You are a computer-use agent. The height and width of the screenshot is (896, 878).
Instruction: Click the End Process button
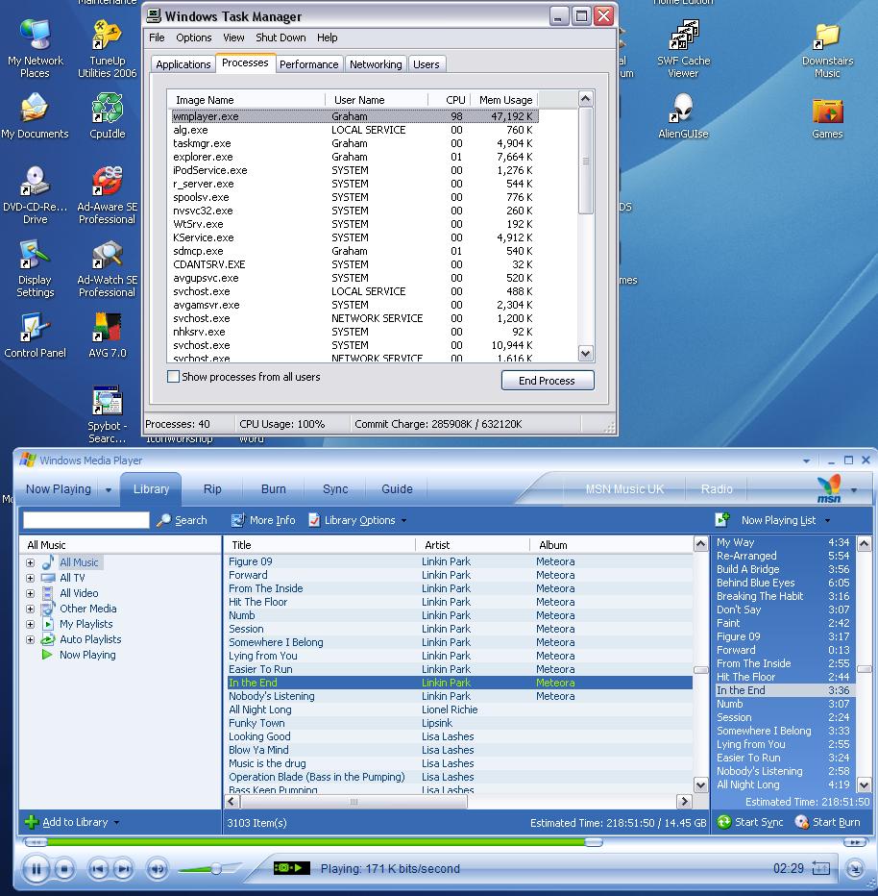pyautogui.click(x=547, y=381)
